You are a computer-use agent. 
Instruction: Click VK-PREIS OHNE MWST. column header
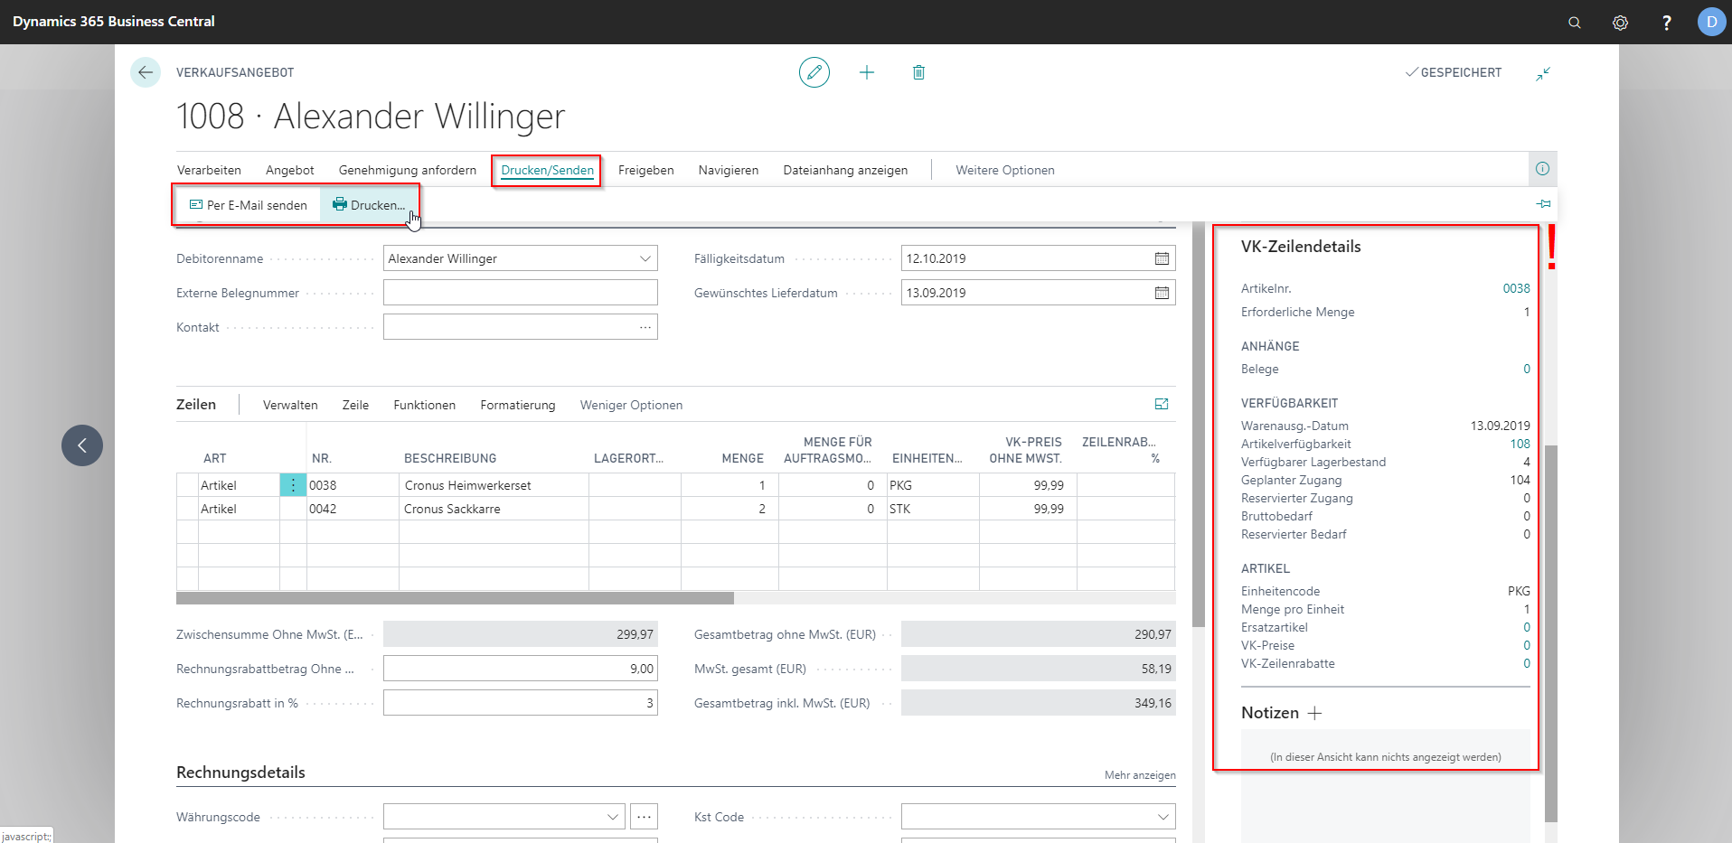click(x=1025, y=450)
